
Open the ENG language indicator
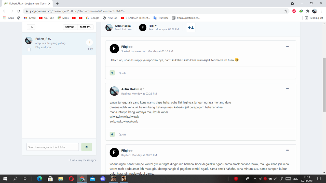[x=295, y=179]
